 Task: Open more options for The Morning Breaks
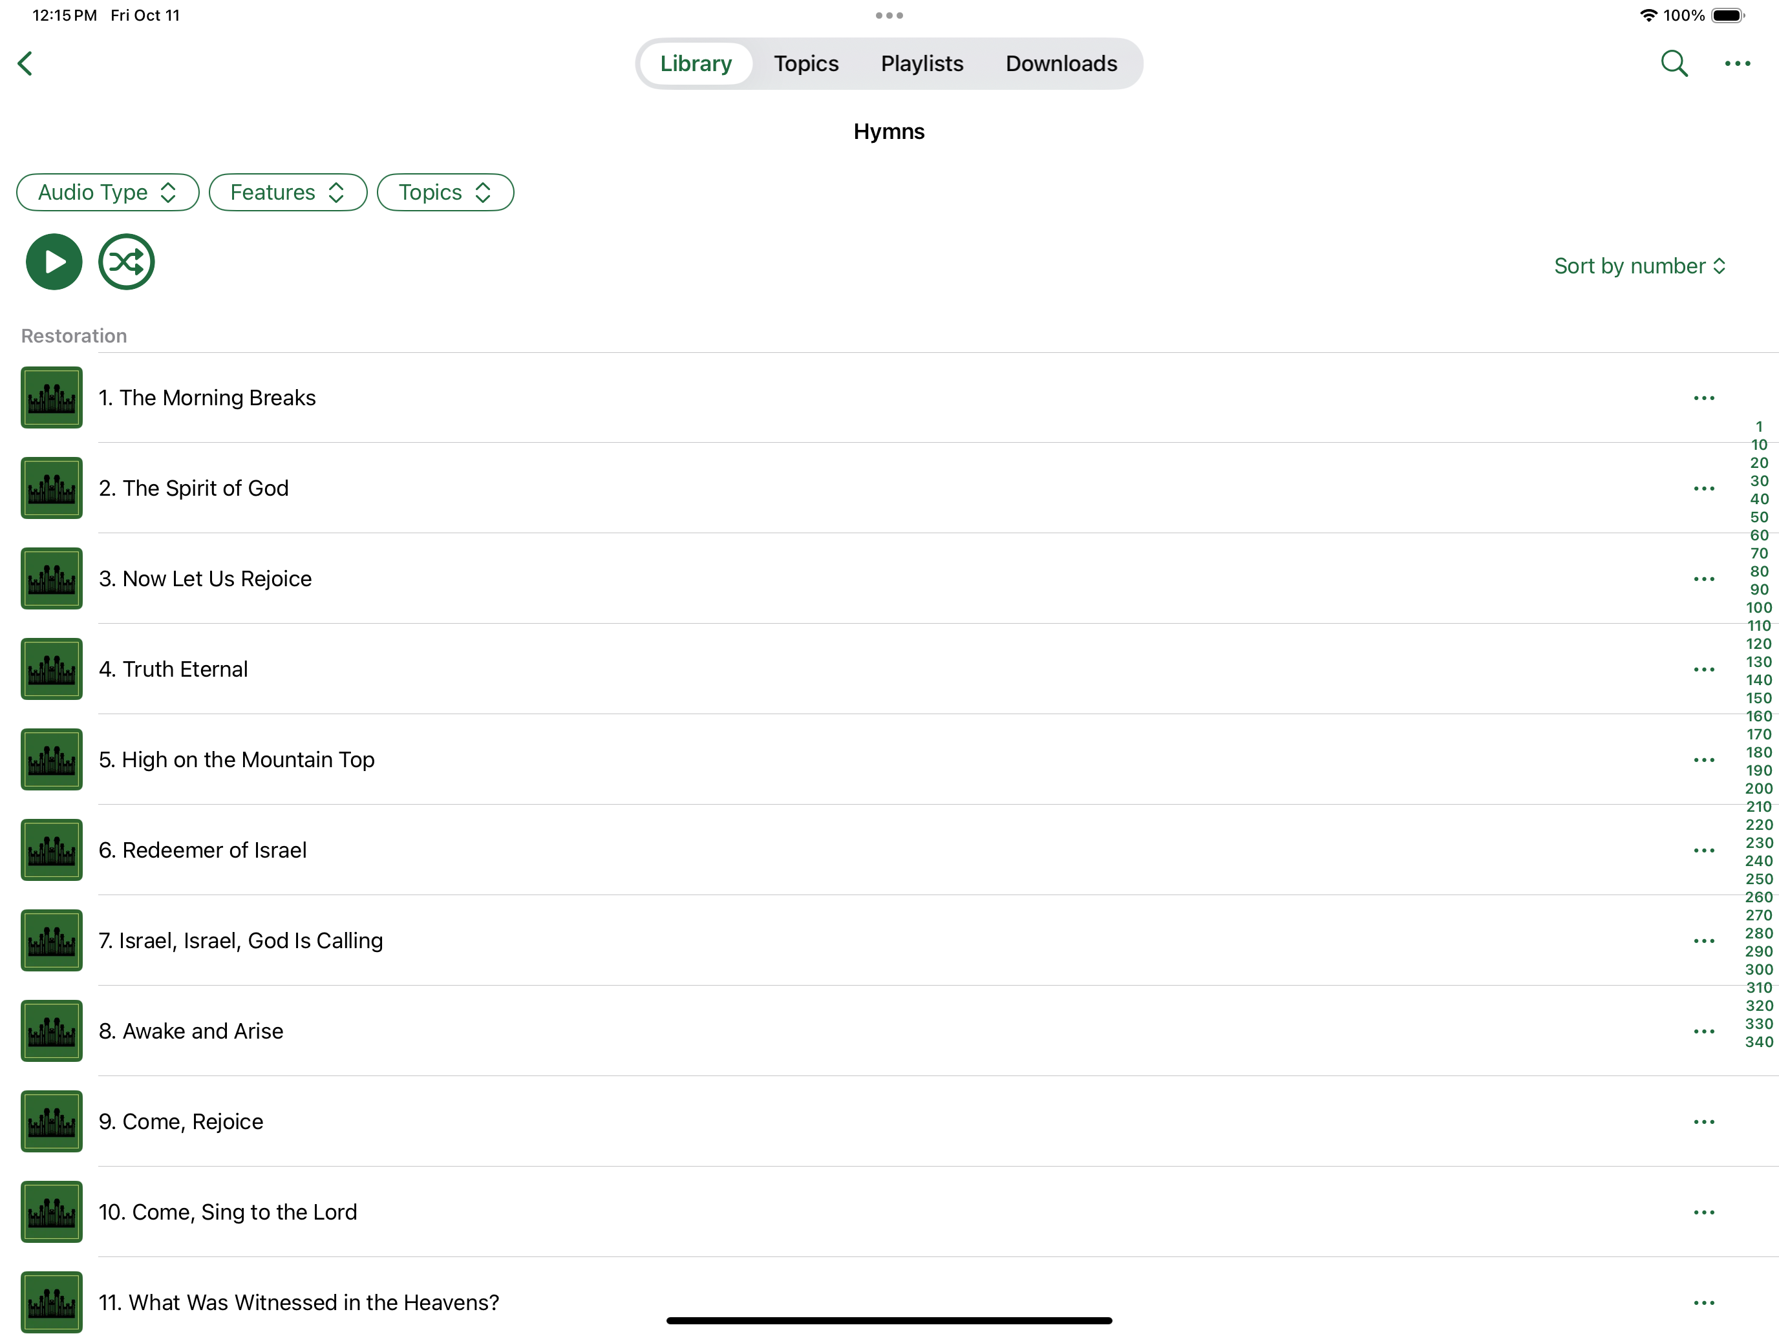click(1703, 398)
